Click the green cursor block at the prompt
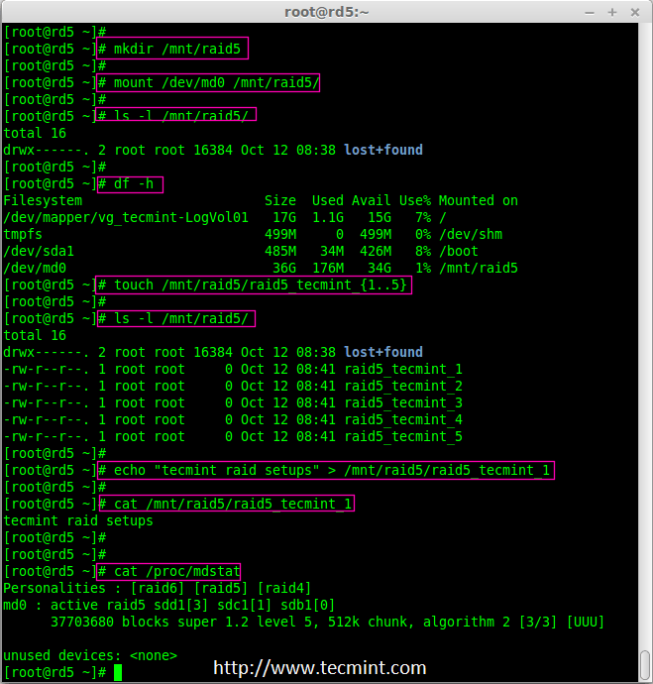 pos(118,672)
